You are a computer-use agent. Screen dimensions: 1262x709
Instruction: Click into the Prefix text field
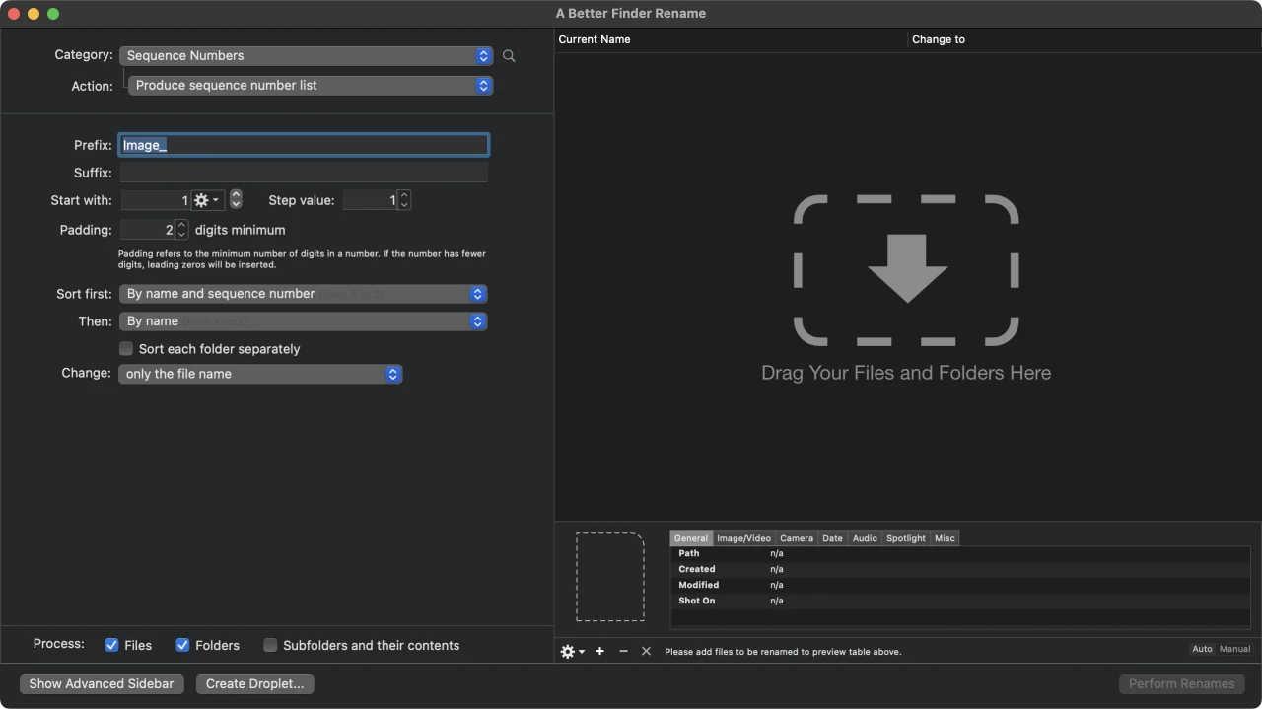(304, 145)
